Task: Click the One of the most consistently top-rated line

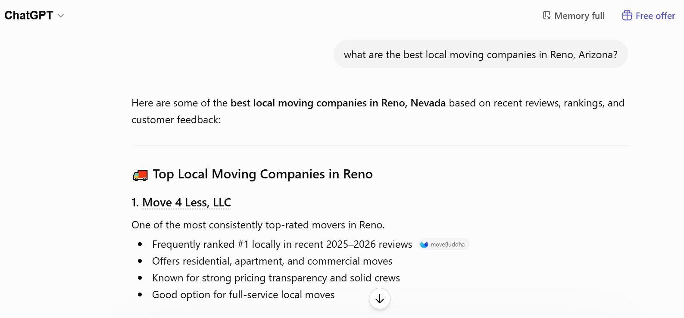Action: pos(258,225)
